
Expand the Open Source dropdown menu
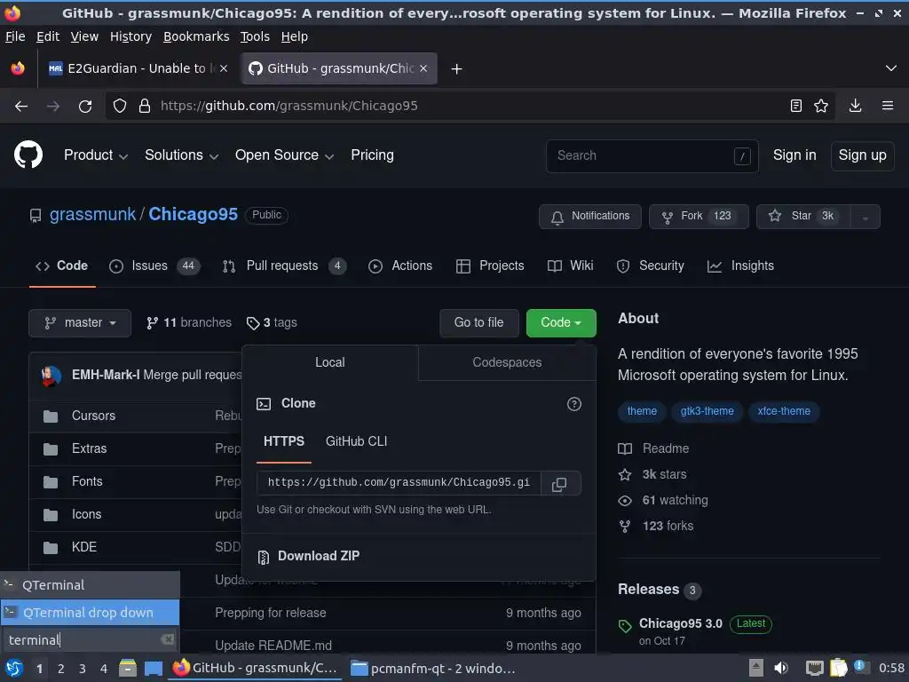[284, 155]
